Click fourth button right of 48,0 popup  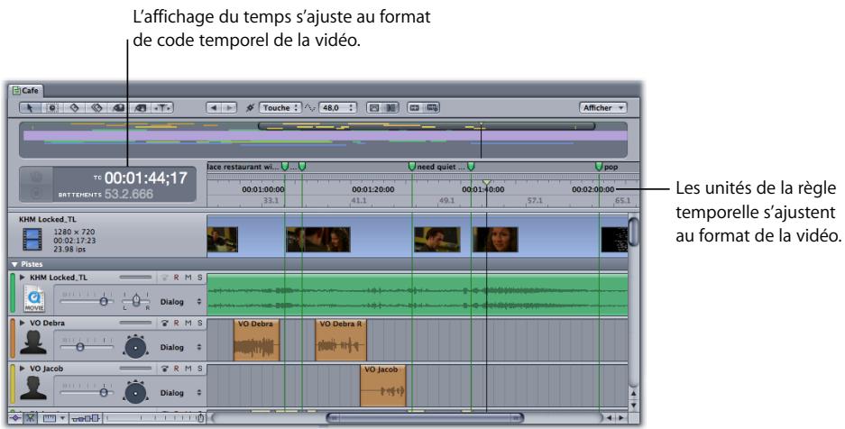tap(432, 107)
